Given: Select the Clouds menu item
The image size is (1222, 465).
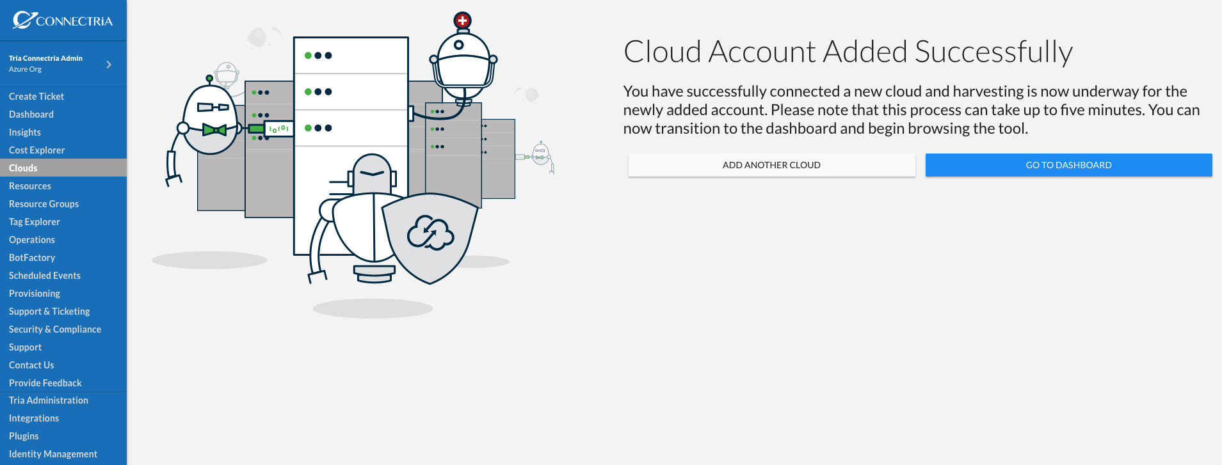Looking at the screenshot, I should coord(63,168).
